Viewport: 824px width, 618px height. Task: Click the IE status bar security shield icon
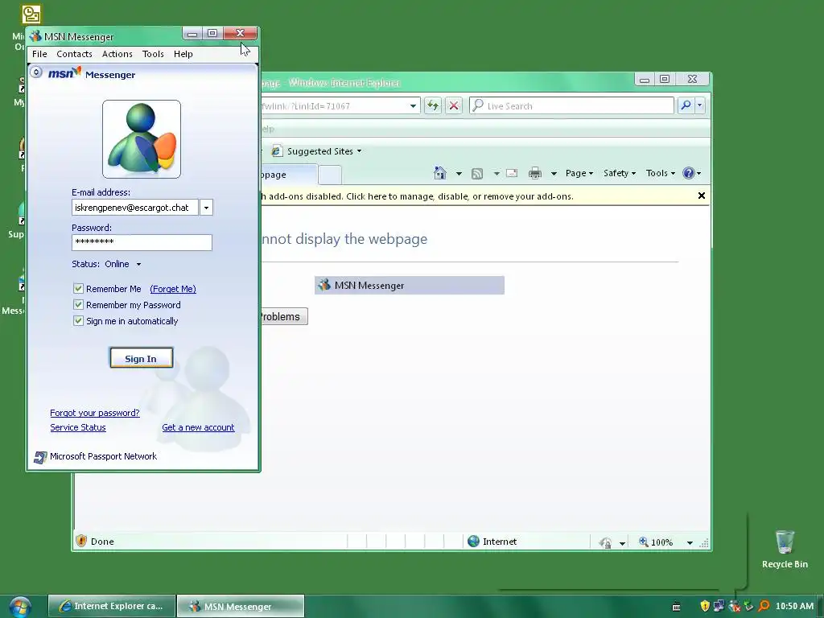point(81,541)
